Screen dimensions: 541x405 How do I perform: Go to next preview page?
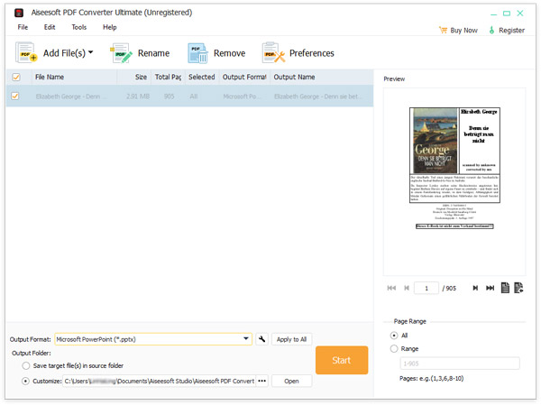[474, 288]
